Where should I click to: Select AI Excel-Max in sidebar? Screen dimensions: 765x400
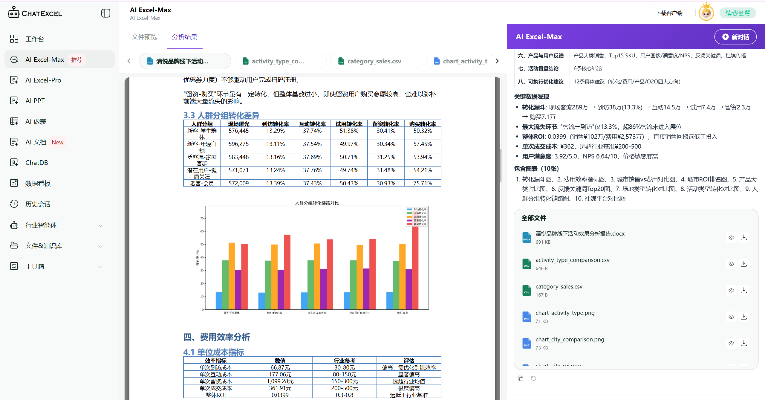pyautogui.click(x=59, y=59)
